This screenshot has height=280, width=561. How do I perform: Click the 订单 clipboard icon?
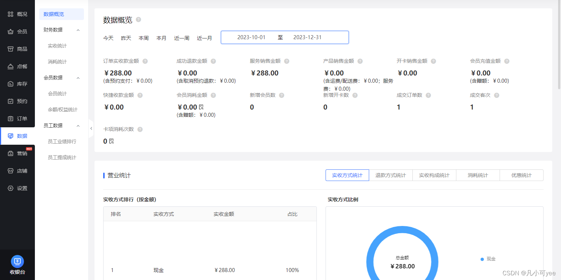pyautogui.click(x=11, y=119)
